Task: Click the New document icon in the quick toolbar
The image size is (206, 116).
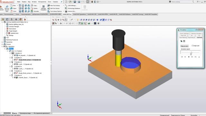Action: tap(66, 2)
